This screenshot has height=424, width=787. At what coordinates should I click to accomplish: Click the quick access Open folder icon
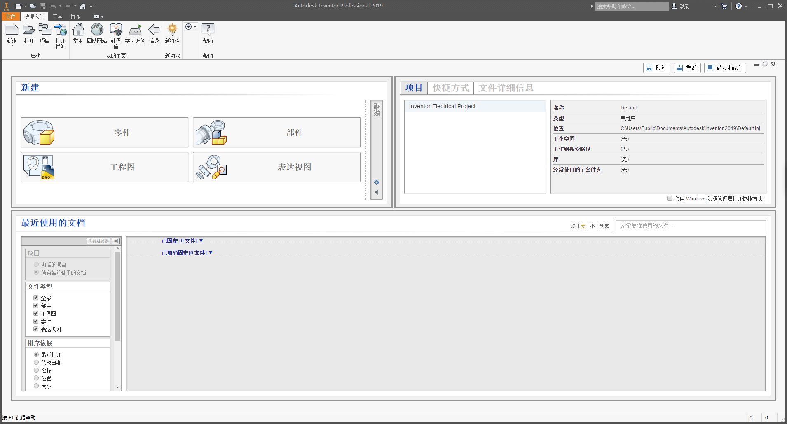[33, 6]
